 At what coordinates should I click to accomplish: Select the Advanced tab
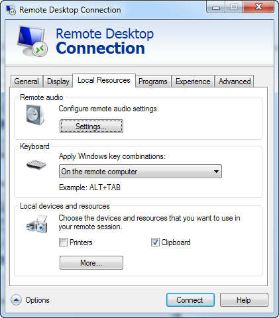(x=235, y=81)
